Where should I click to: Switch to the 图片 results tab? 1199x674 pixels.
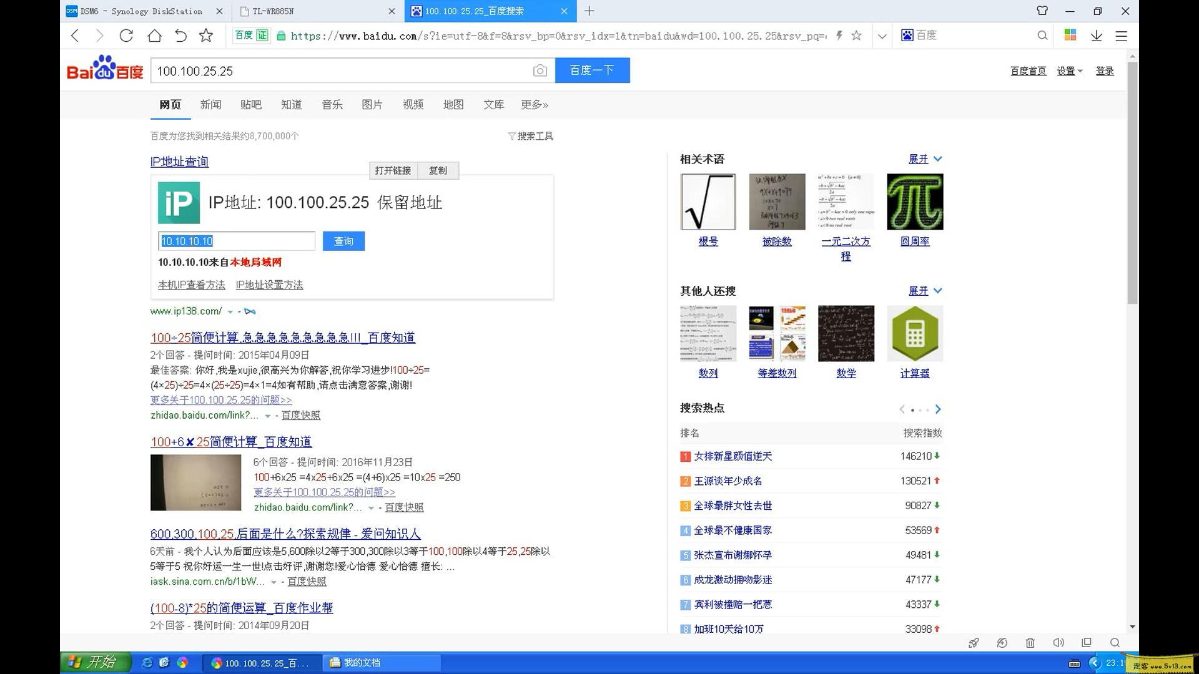tap(372, 104)
